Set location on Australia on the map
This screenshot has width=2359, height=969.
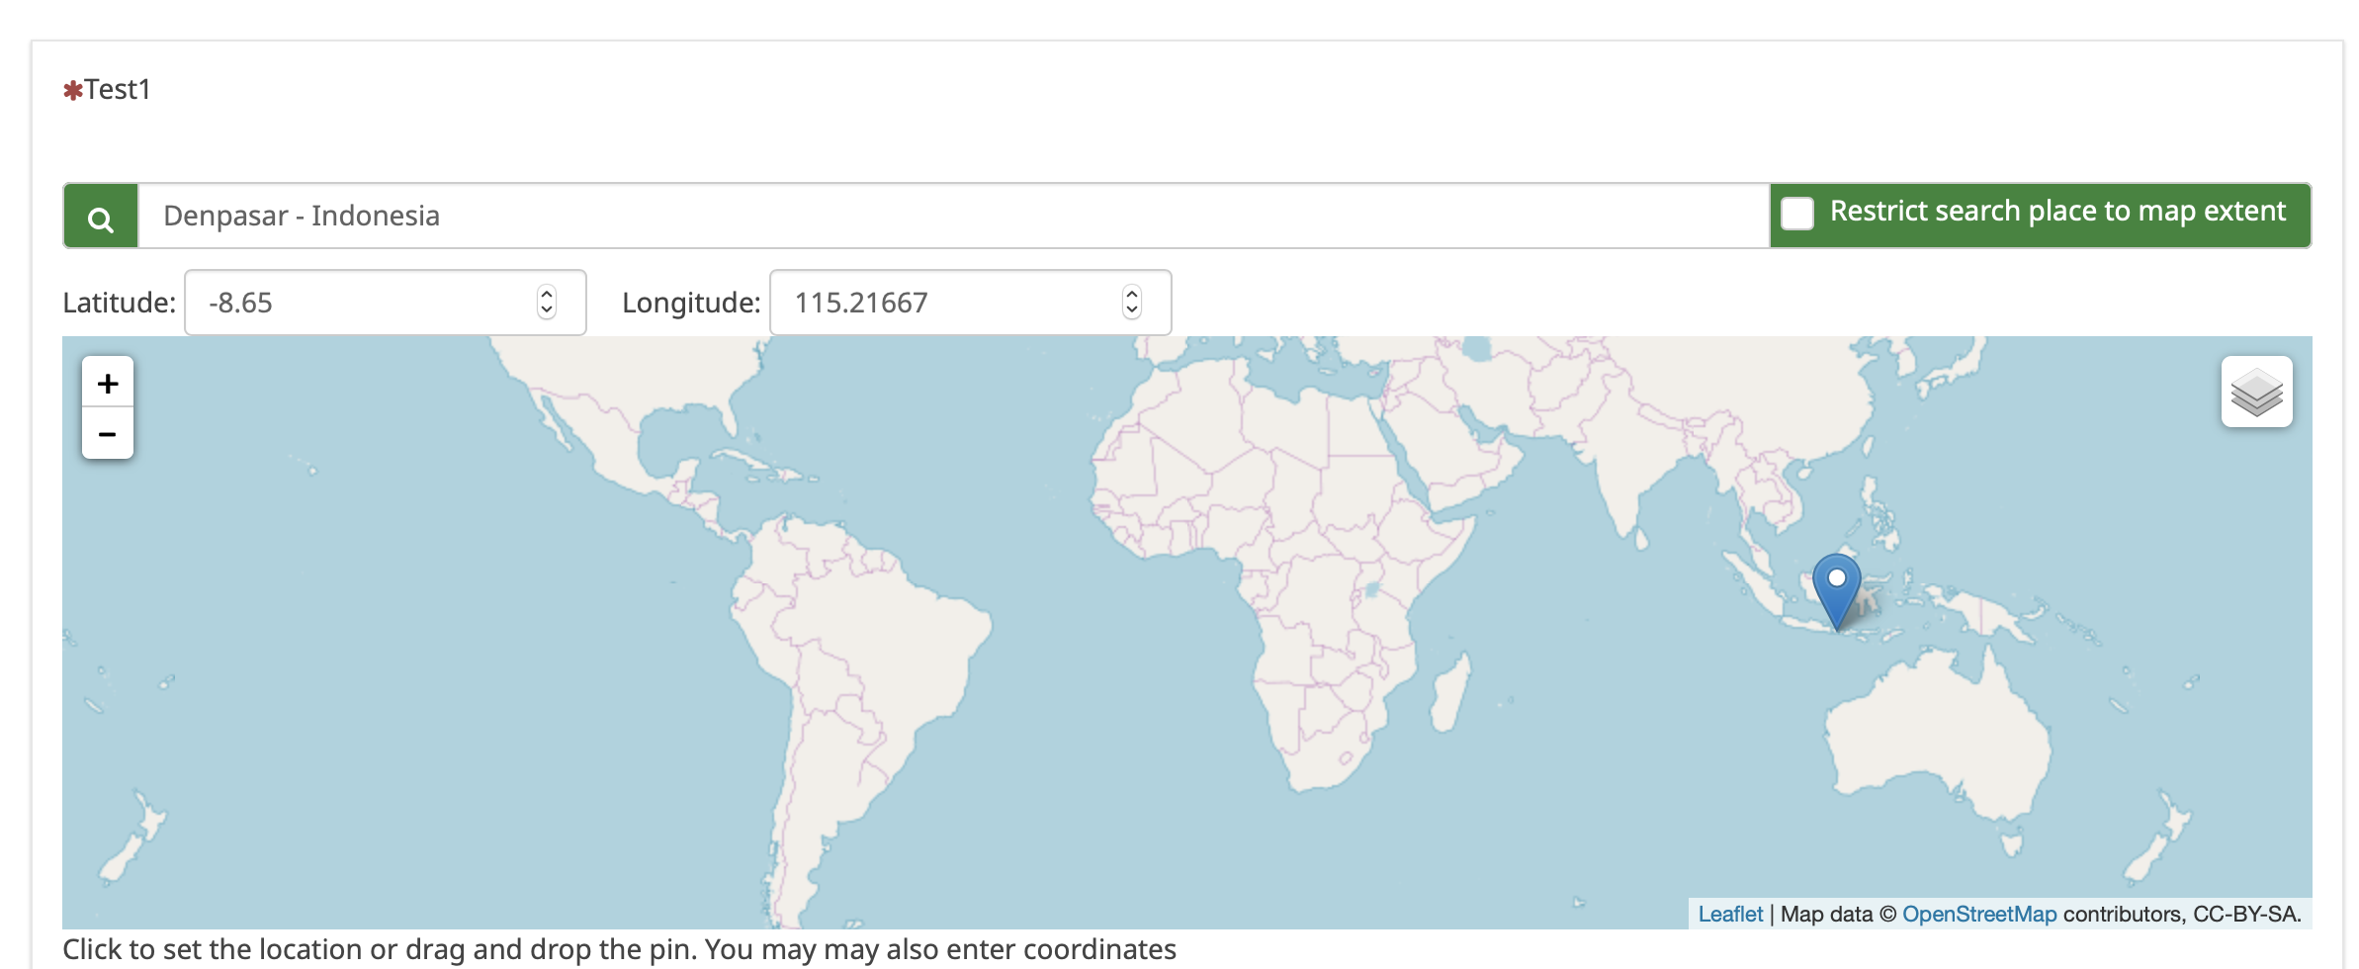(x=1938, y=732)
